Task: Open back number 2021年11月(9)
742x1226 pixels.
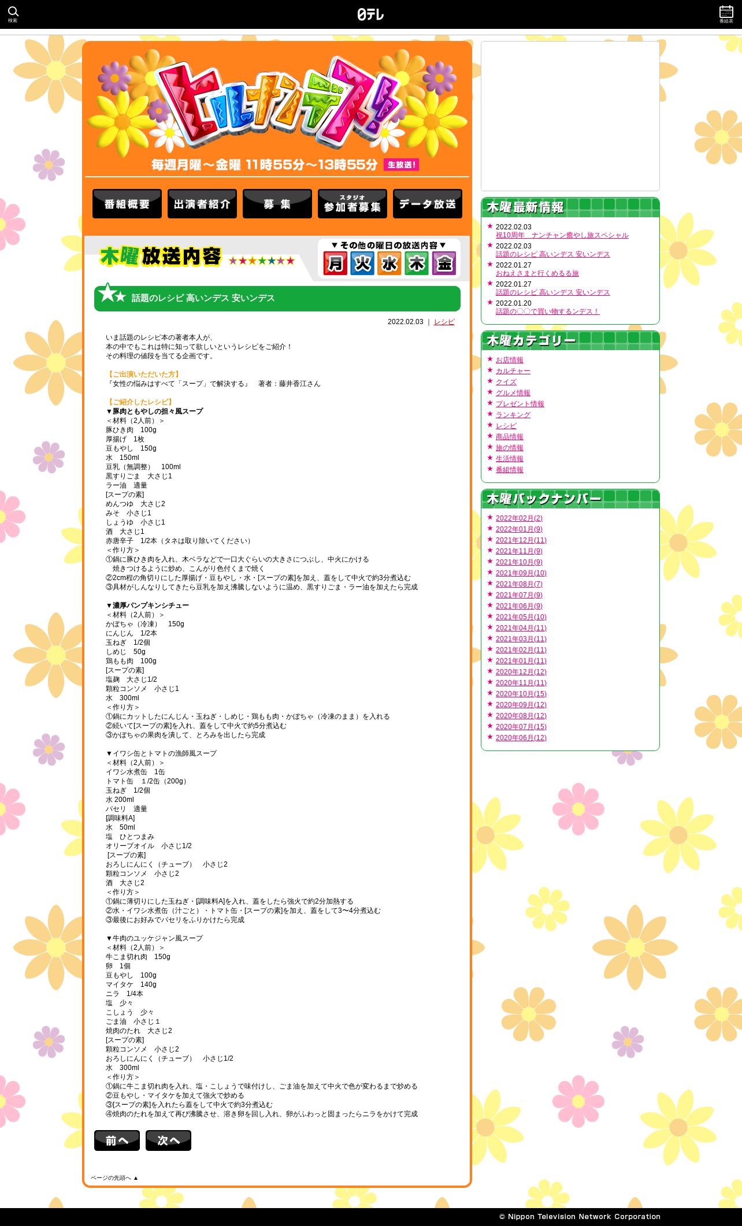Action: point(519,551)
